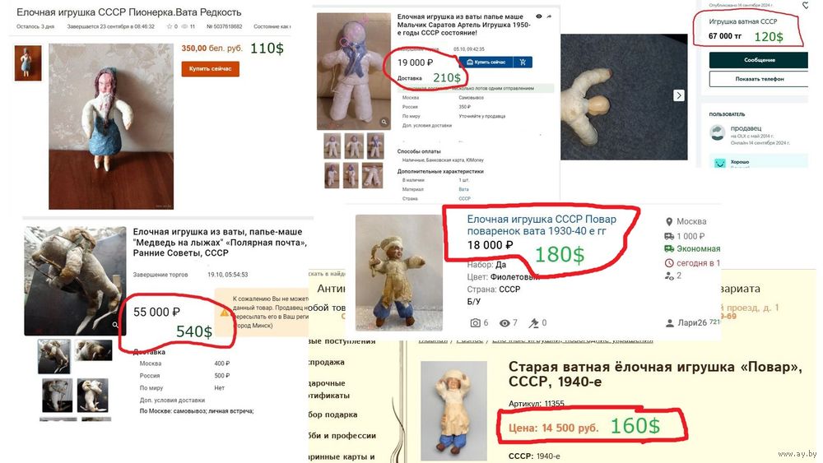Show the next photo with the carousel arrow
The image size is (823, 463).
(679, 95)
